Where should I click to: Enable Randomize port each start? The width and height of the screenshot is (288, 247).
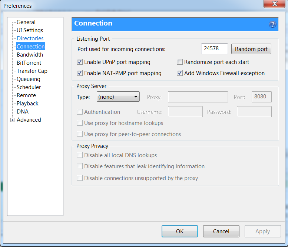pyautogui.click(x=180, y=62)
